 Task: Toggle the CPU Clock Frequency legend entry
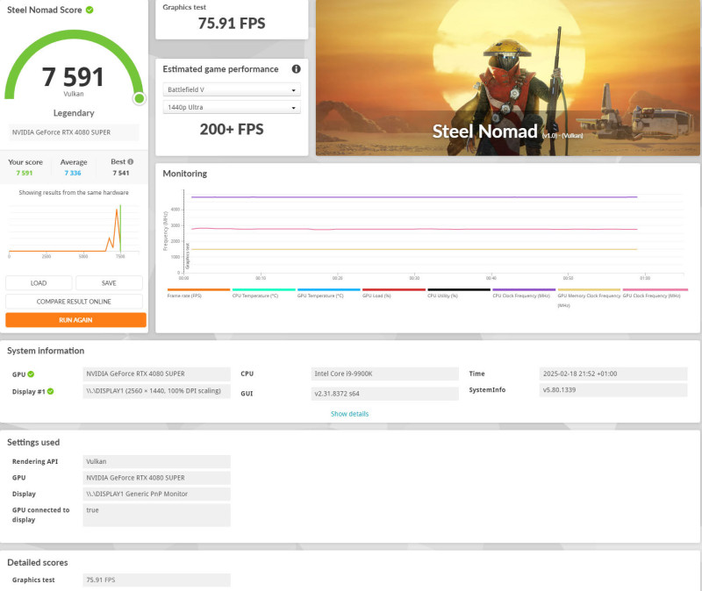(x=524, y=293)
